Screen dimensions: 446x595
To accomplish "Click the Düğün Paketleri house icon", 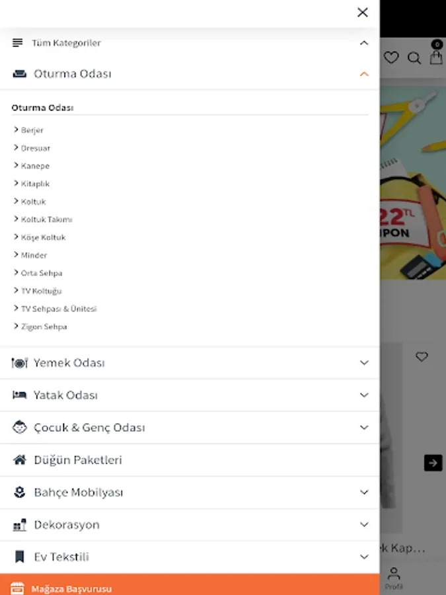I will 20,460.
